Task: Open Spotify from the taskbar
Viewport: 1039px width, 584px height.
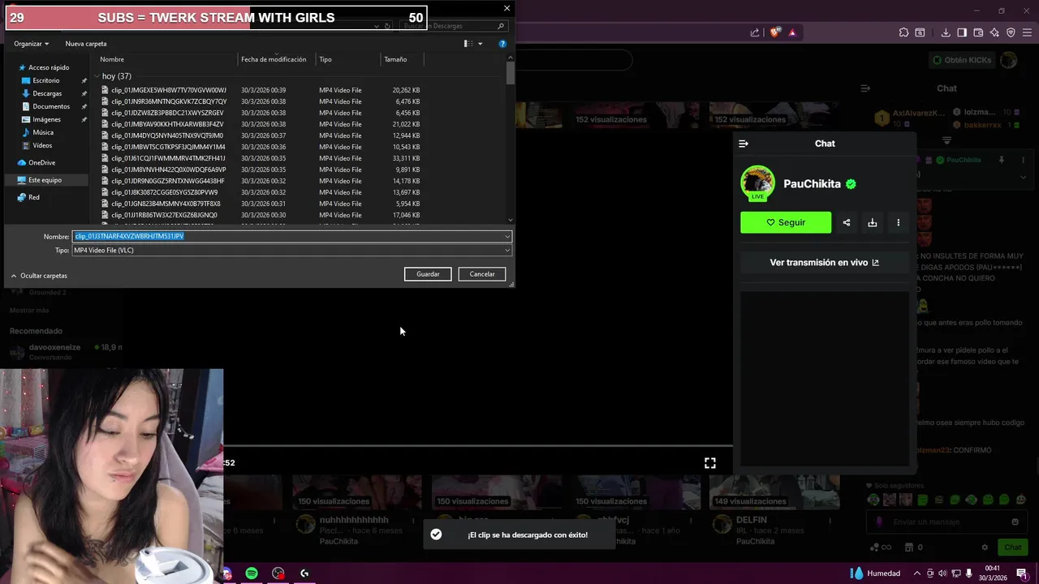Action: [x=252, y=573]
